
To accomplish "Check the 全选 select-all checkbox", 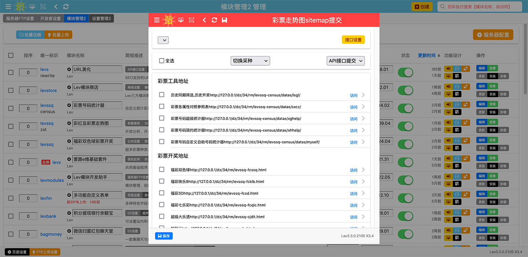I will pos(162,61).
